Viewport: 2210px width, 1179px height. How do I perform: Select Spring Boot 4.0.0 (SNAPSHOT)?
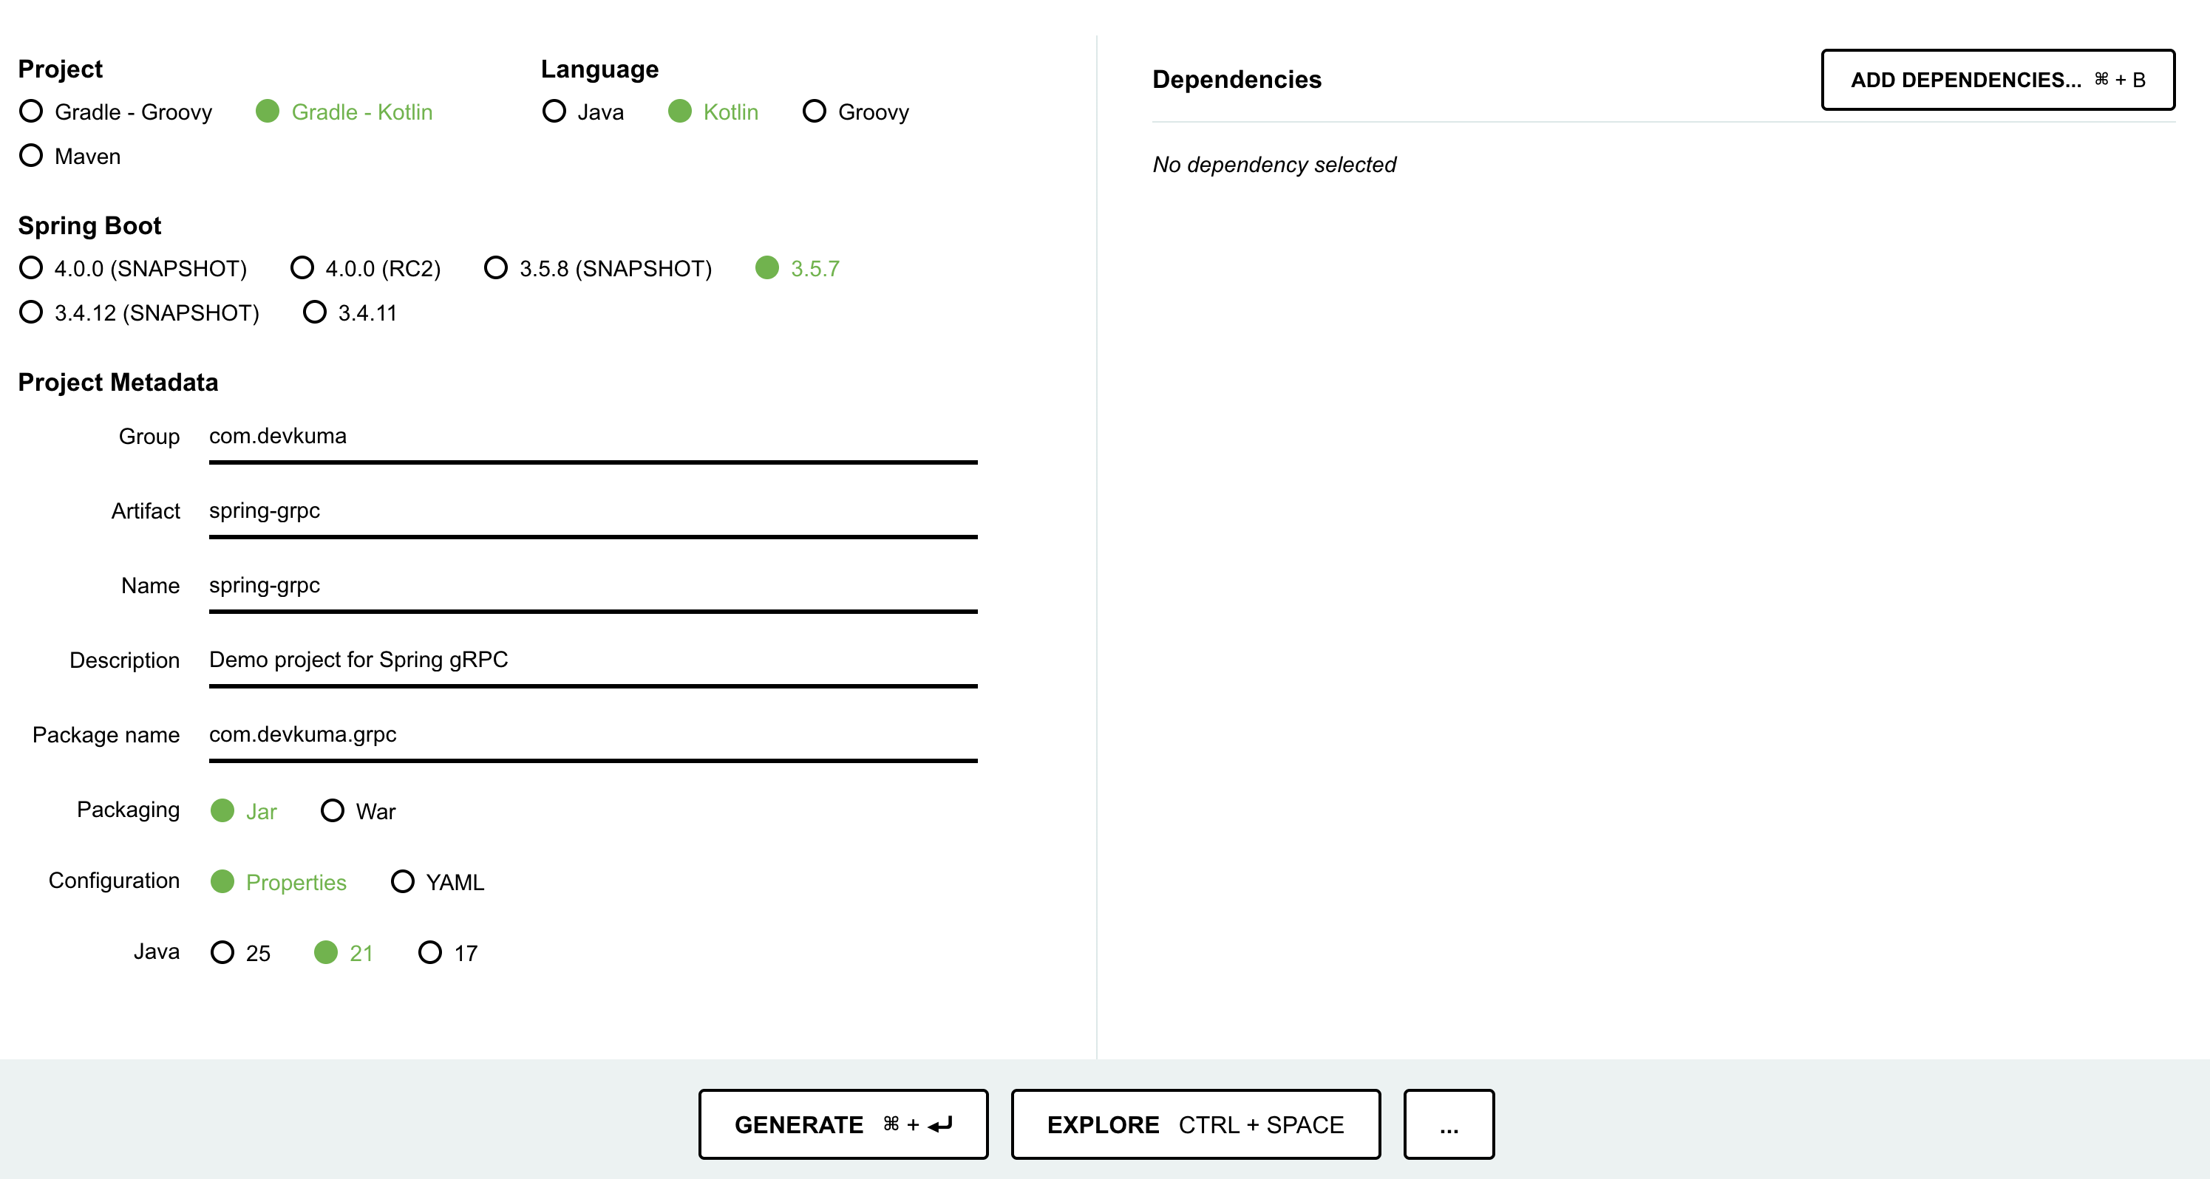tap(32, 268)
